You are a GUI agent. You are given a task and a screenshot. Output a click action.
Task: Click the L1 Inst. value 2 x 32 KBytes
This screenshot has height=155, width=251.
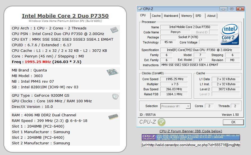pos(226,84)
